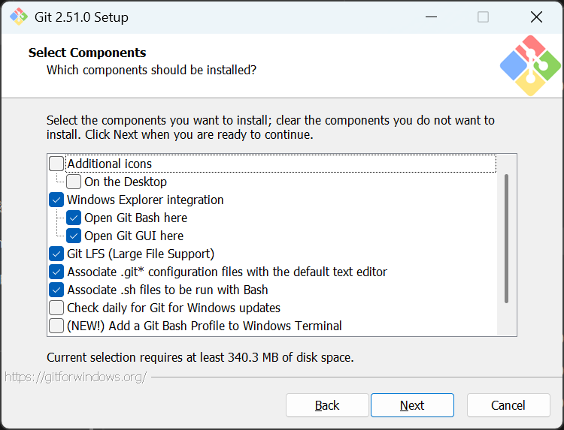This screenshot has width=564, height=430.
Task: Proceed by clicking Next
Action: click(x=412, y=405)
